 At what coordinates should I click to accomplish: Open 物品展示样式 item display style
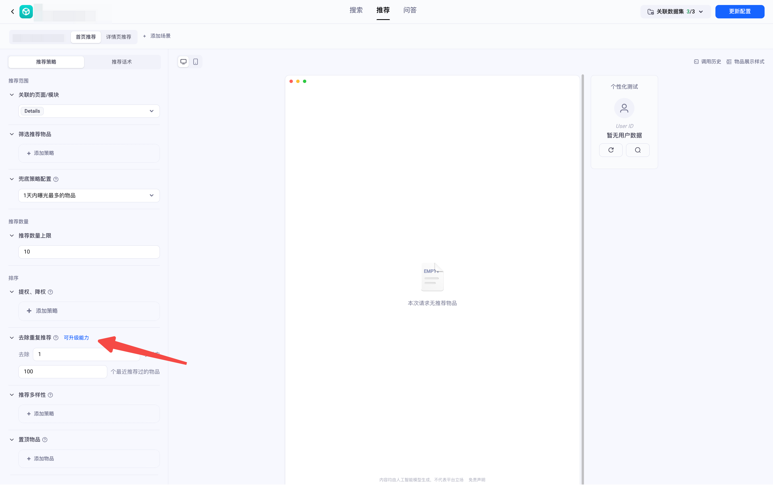tap(745, 61)
